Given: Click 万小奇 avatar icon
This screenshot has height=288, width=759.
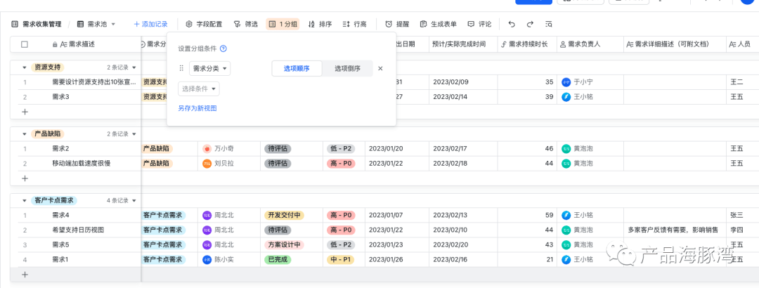Looking at the screenshot, I should (207, 149).
